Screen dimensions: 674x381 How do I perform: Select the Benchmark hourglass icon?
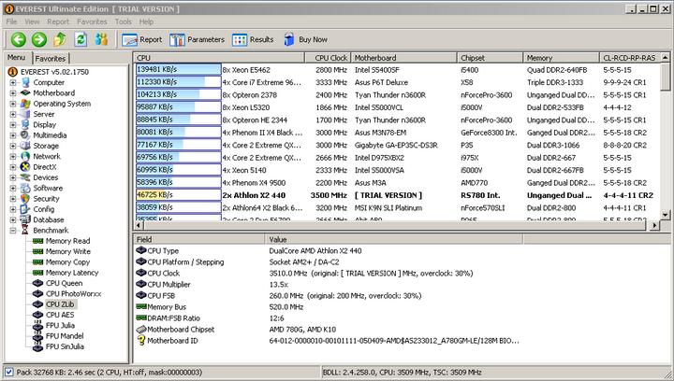[25, 230]
